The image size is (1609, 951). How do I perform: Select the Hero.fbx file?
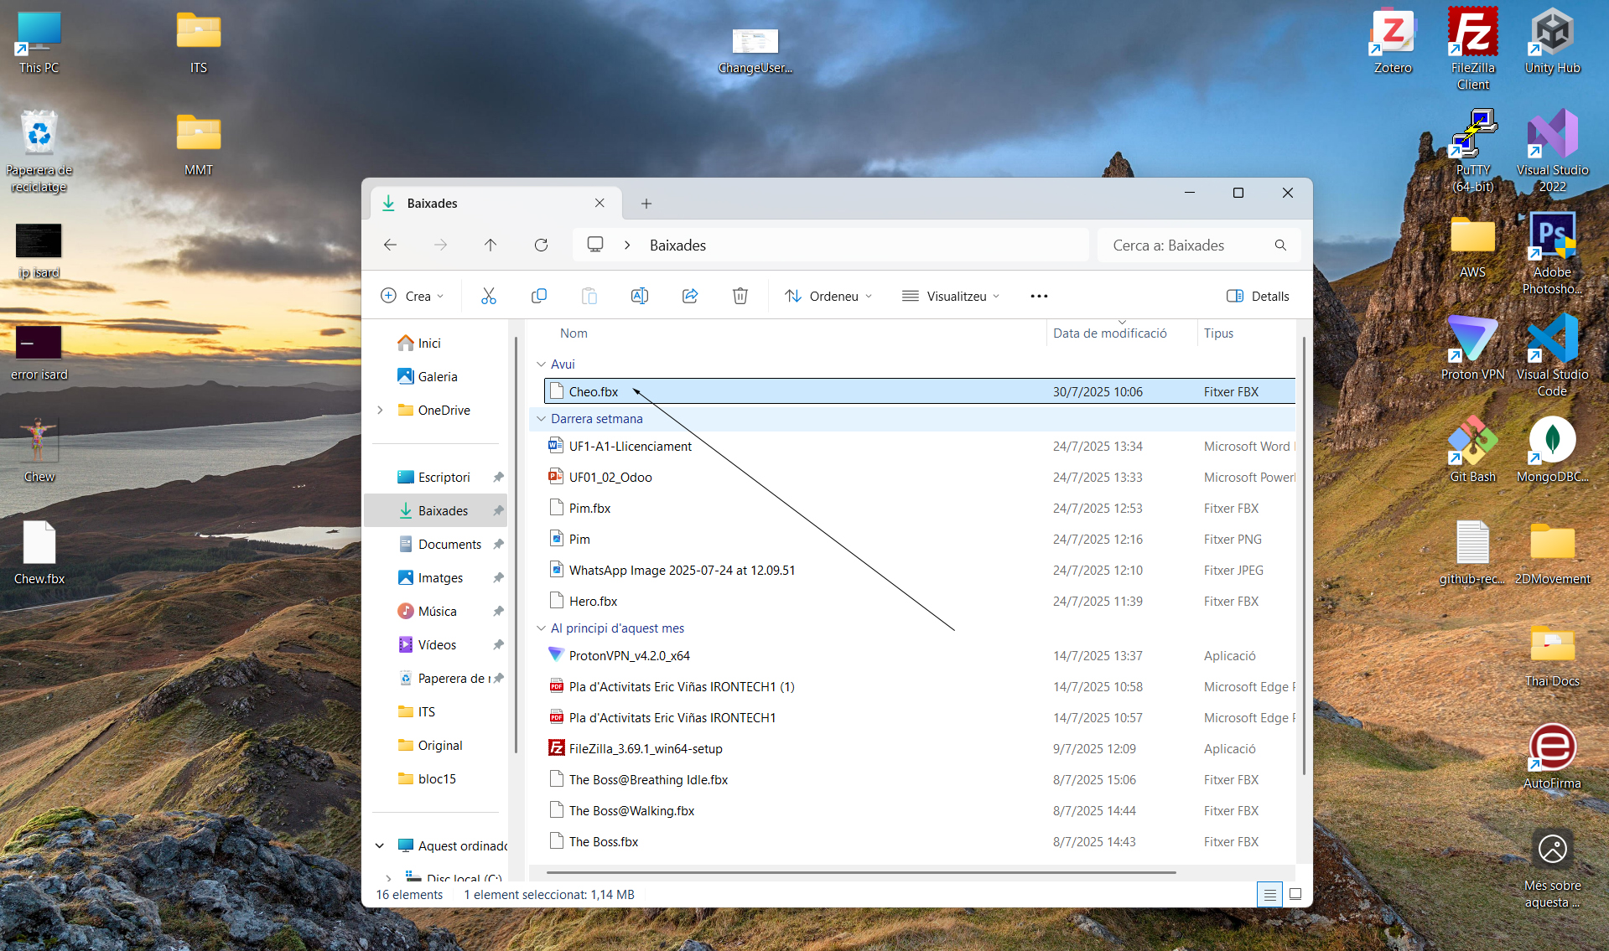[593, 601]
